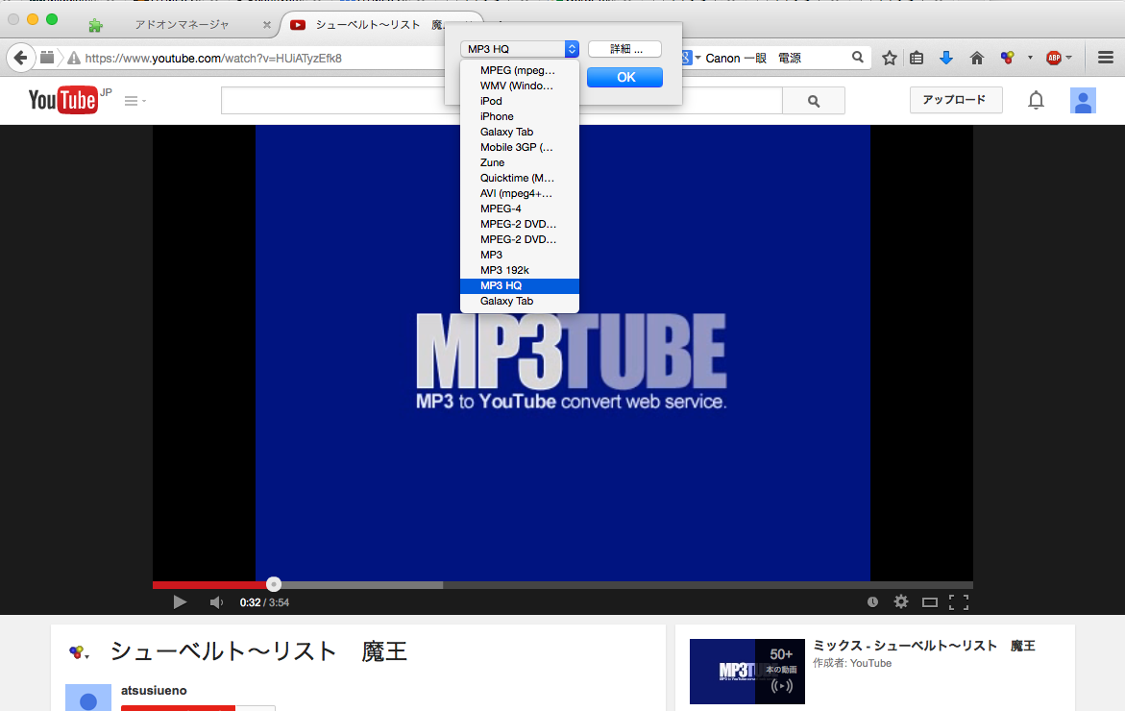Toggle theater mode on the player
The image size is (1125, 711).
click(930, 601)
